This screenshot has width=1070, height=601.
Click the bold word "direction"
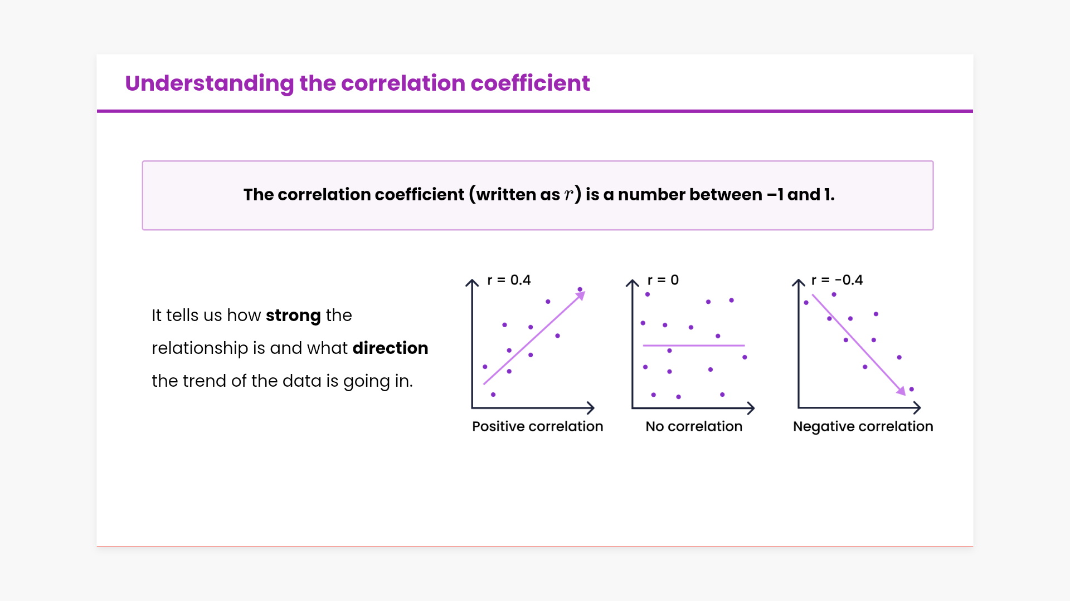click(390, 348)
